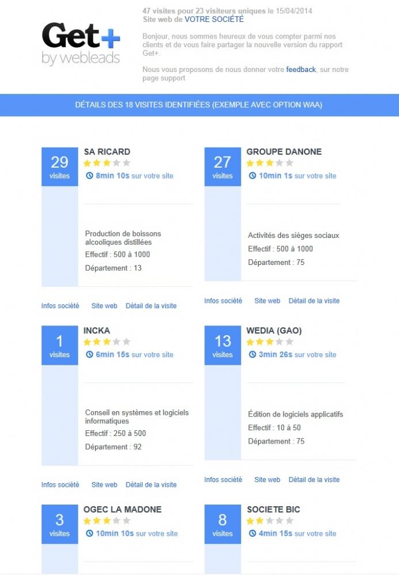This screenshot has height=576, width=399.
Task: Click the Get+ by webleads logo
Action: tap(81, 44)
